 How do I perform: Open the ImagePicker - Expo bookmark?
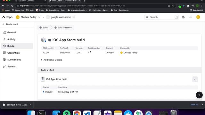click(55, 10)
